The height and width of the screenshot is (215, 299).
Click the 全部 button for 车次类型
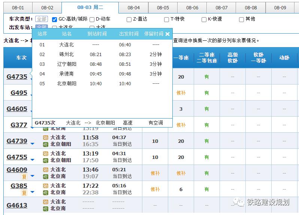click(x=42, y=19)
